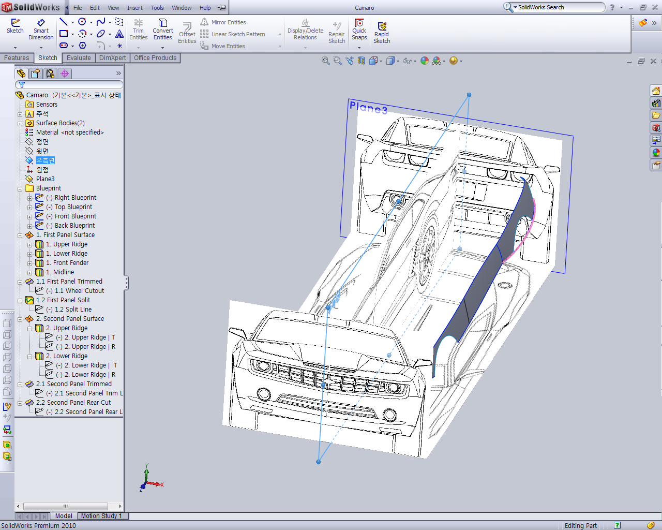Image resolution: width=662 pixels, height=530 pixels.
Task: Switch to the Motion Study 1 tab
Action: [x=101, y=516]
